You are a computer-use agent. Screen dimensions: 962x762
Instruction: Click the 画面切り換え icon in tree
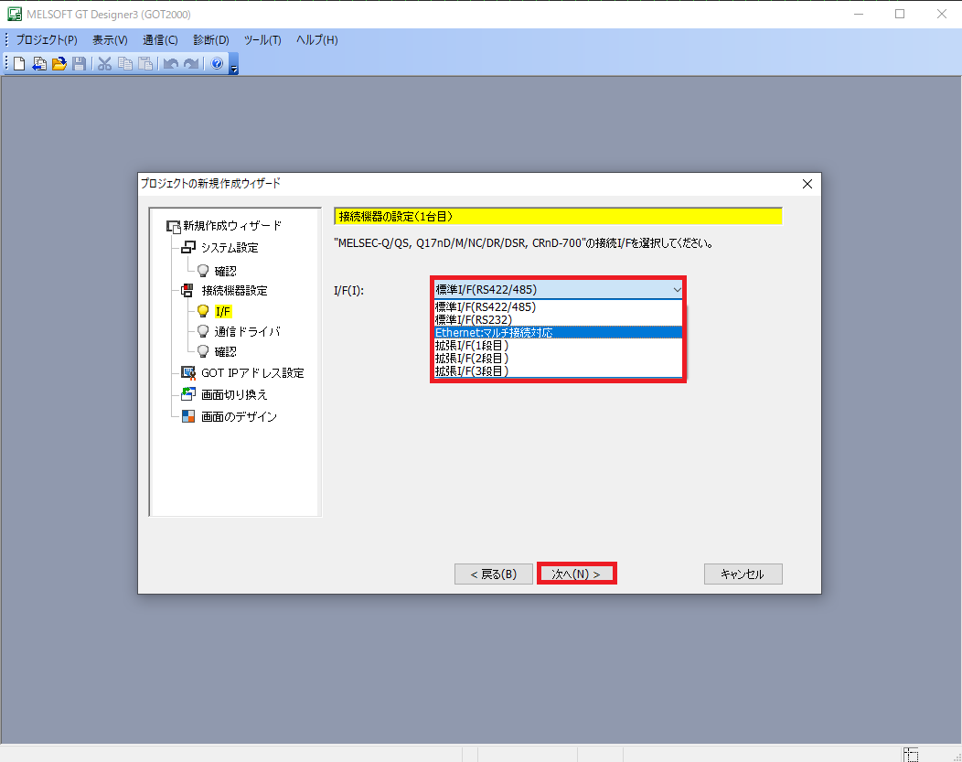point(188,394)
